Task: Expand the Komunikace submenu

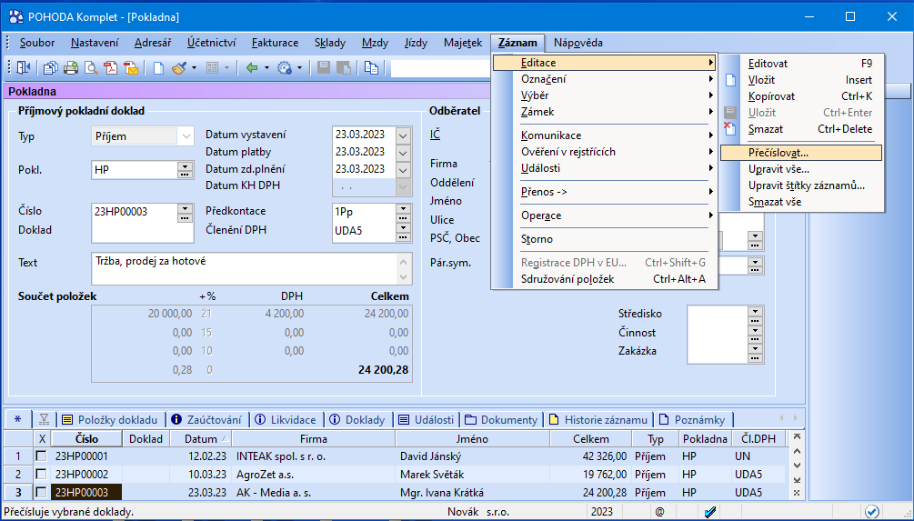Action: point(605,135)
